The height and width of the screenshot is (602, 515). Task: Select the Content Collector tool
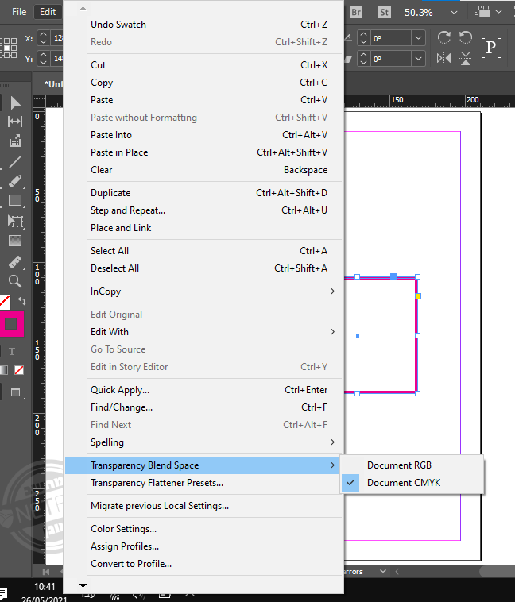[x=15, y=141]
